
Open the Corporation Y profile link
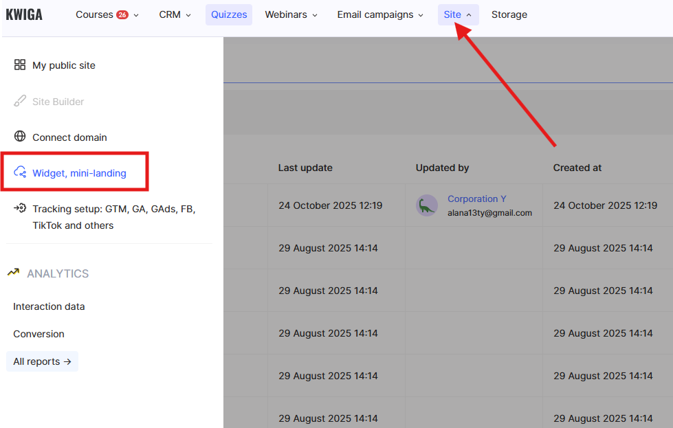pyautogui.click(x=476, y=199)
